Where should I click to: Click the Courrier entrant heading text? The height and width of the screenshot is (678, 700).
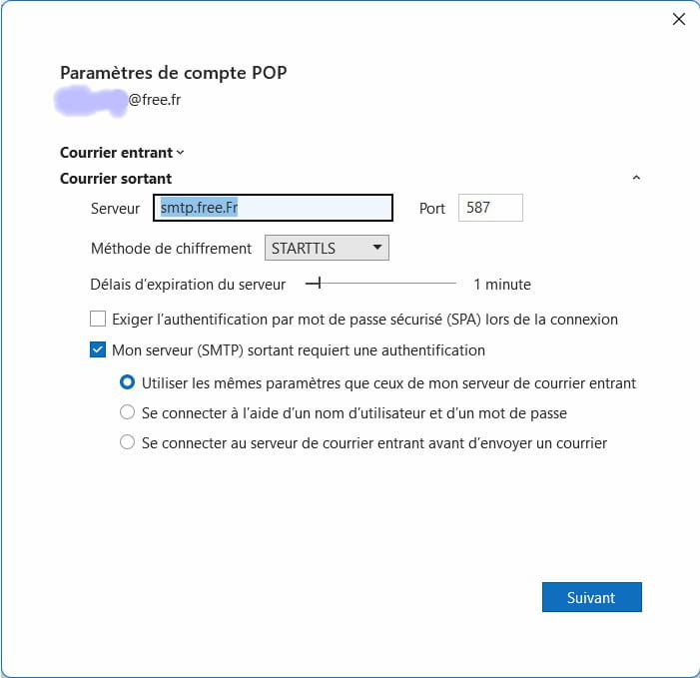point(116,153)
